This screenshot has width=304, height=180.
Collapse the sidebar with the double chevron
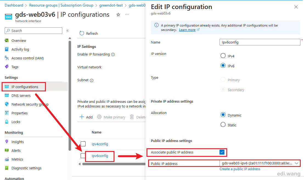point(67,31)
